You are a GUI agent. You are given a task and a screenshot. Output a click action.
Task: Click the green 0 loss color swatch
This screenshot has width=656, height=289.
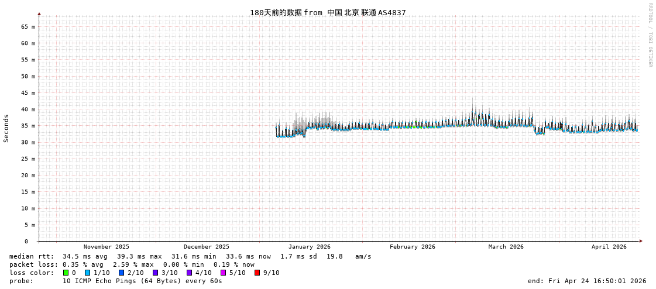click(x=66, y=273)
